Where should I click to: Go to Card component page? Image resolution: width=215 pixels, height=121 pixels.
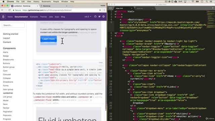pos(5,71)
